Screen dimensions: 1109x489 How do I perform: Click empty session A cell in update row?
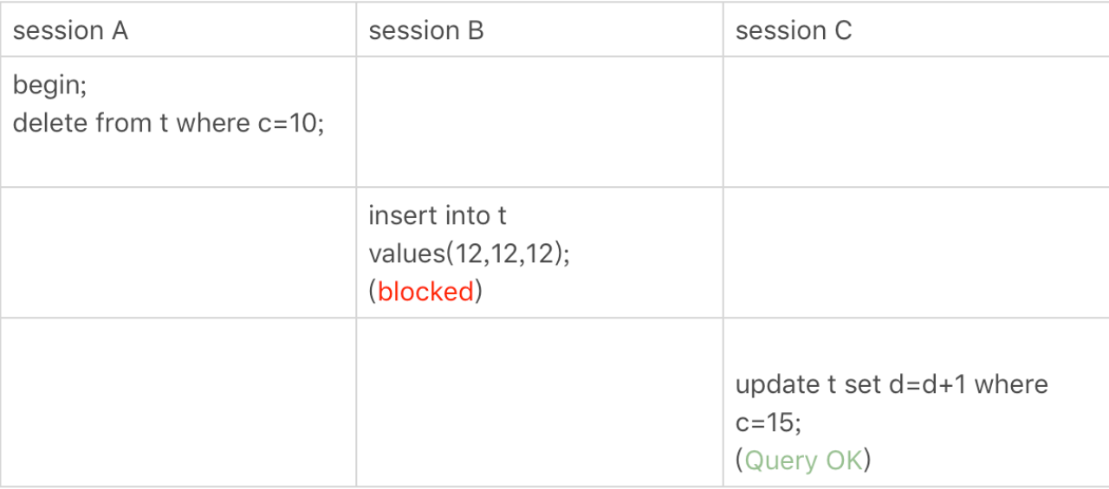(x=178, y=402)
